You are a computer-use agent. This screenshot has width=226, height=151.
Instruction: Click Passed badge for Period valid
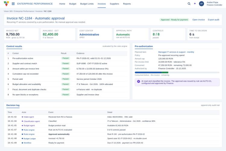pos(65,79)
